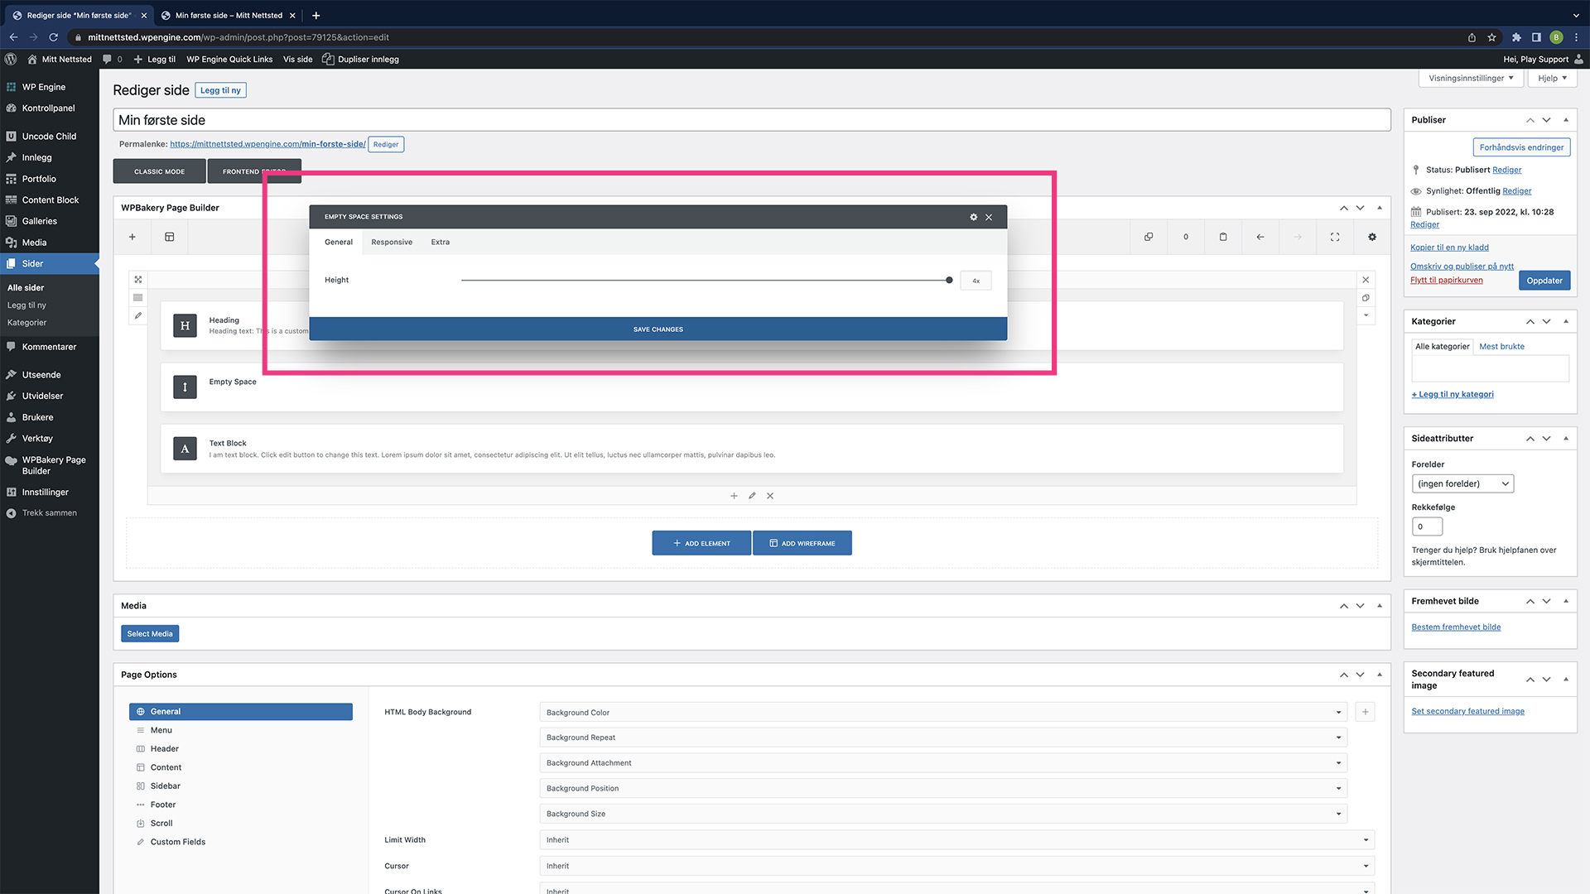Open gear settings in Empty Space Settings header
Viewport: 1590px width, 894px height.
click(x=974, y=217)
